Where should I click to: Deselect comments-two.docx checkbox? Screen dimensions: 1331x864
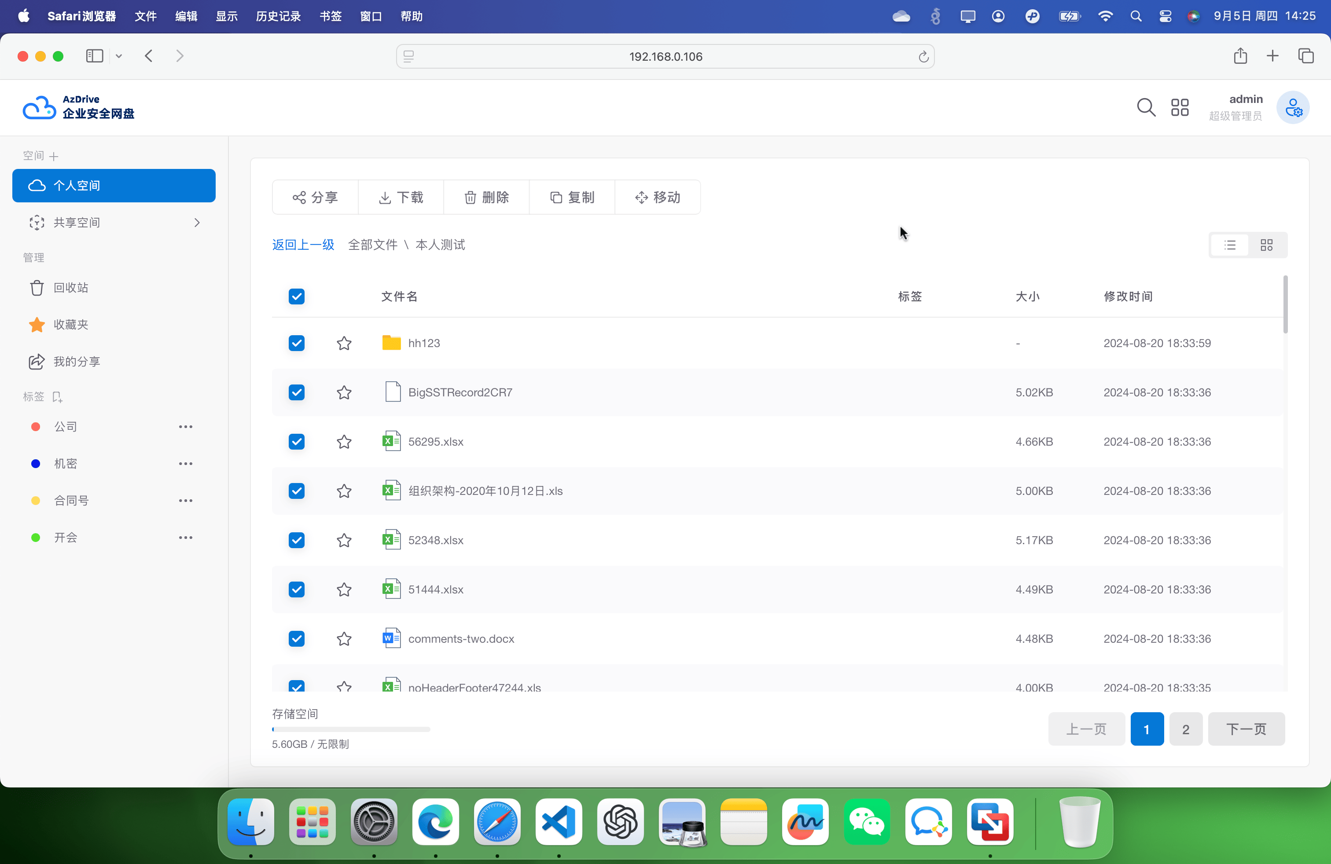tap(296, 639)
